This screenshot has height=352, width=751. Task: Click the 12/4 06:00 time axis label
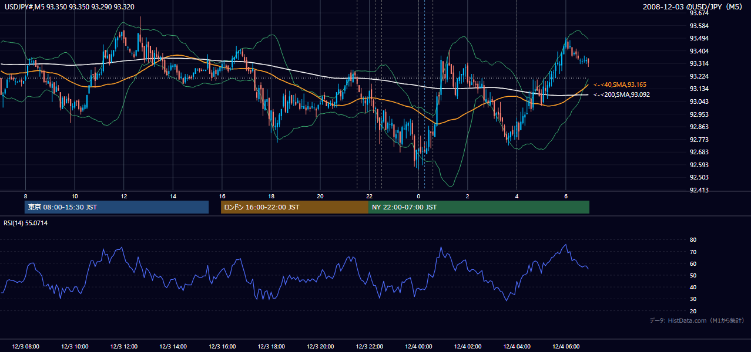click(566, 347)
